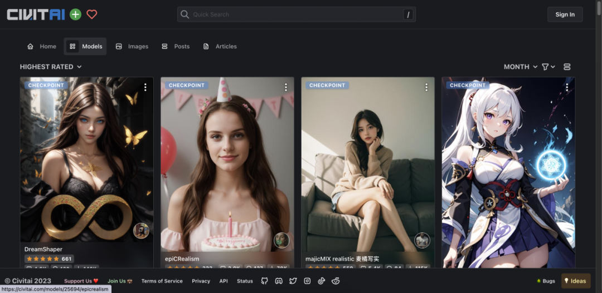Open the filter funnel dropdown

pos(548,67)
